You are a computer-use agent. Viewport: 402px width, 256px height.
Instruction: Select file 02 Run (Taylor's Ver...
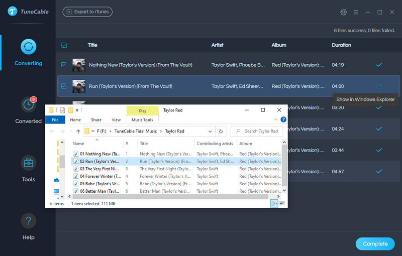[177, 162]
